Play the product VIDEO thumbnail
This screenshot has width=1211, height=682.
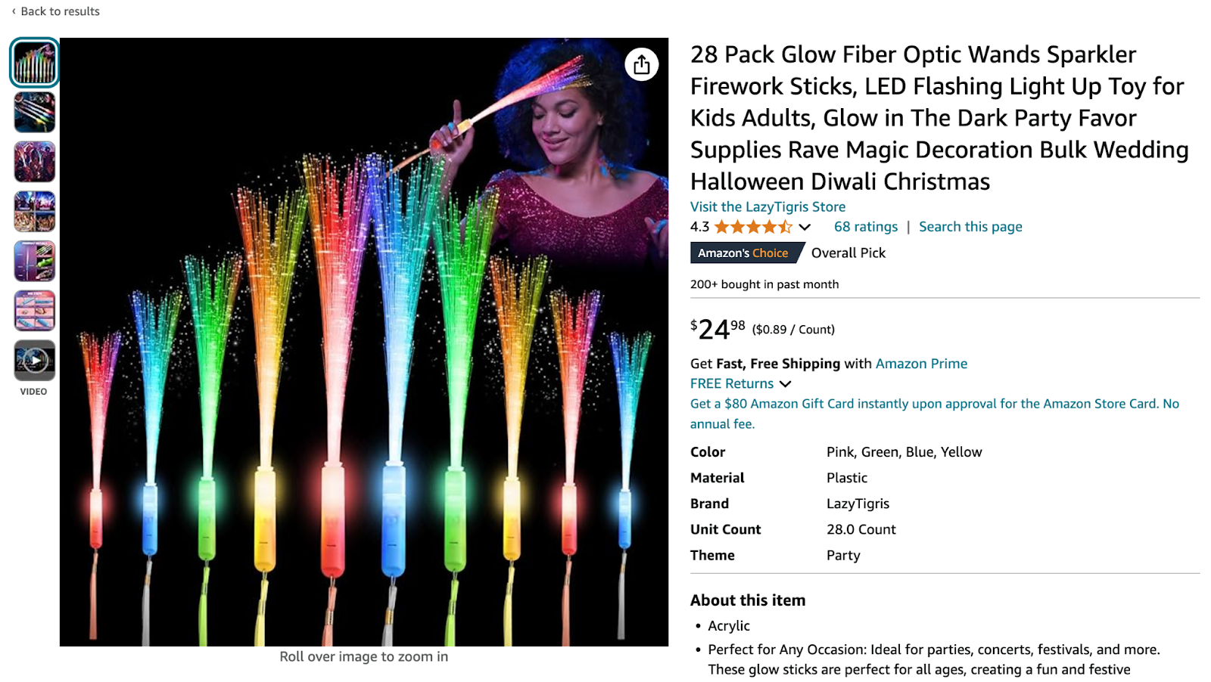(x=33, y=361)
